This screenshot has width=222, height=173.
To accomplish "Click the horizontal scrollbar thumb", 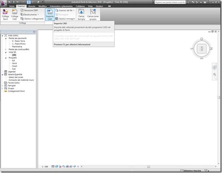I will (x=148, y=167).
